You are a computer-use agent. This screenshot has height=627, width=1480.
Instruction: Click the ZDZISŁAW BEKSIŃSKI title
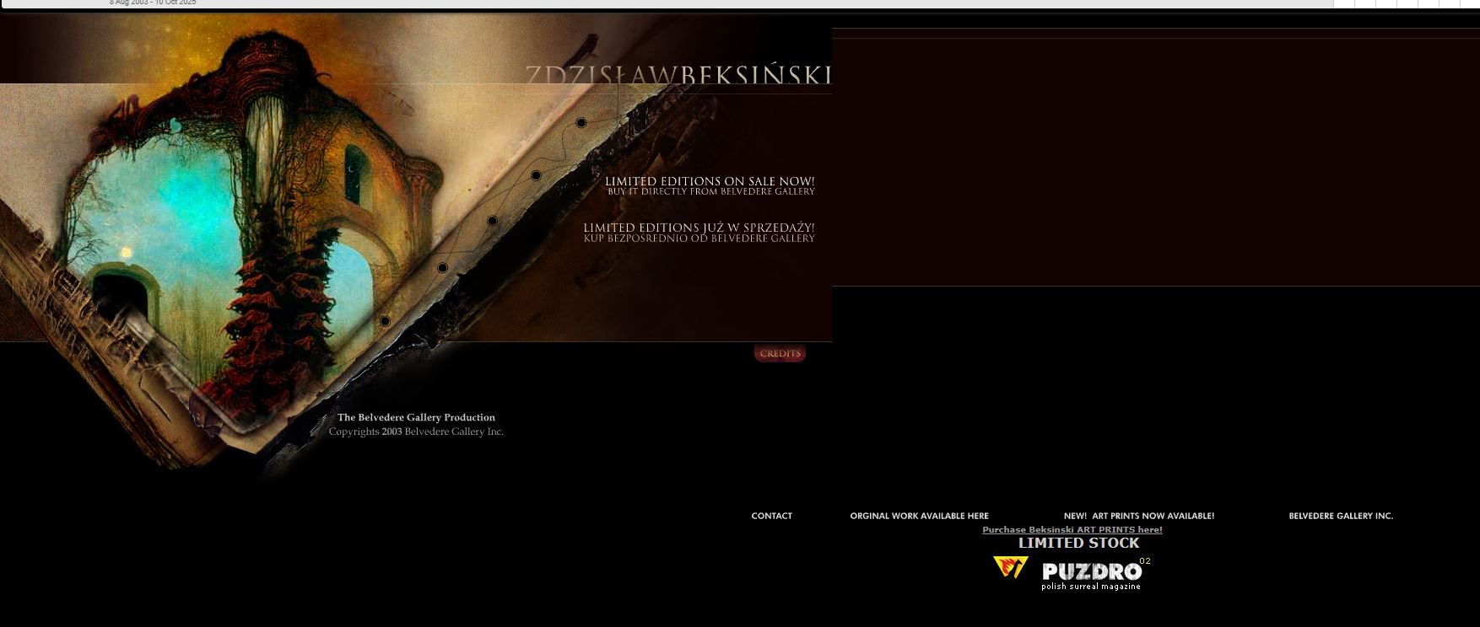coord(678,75)
